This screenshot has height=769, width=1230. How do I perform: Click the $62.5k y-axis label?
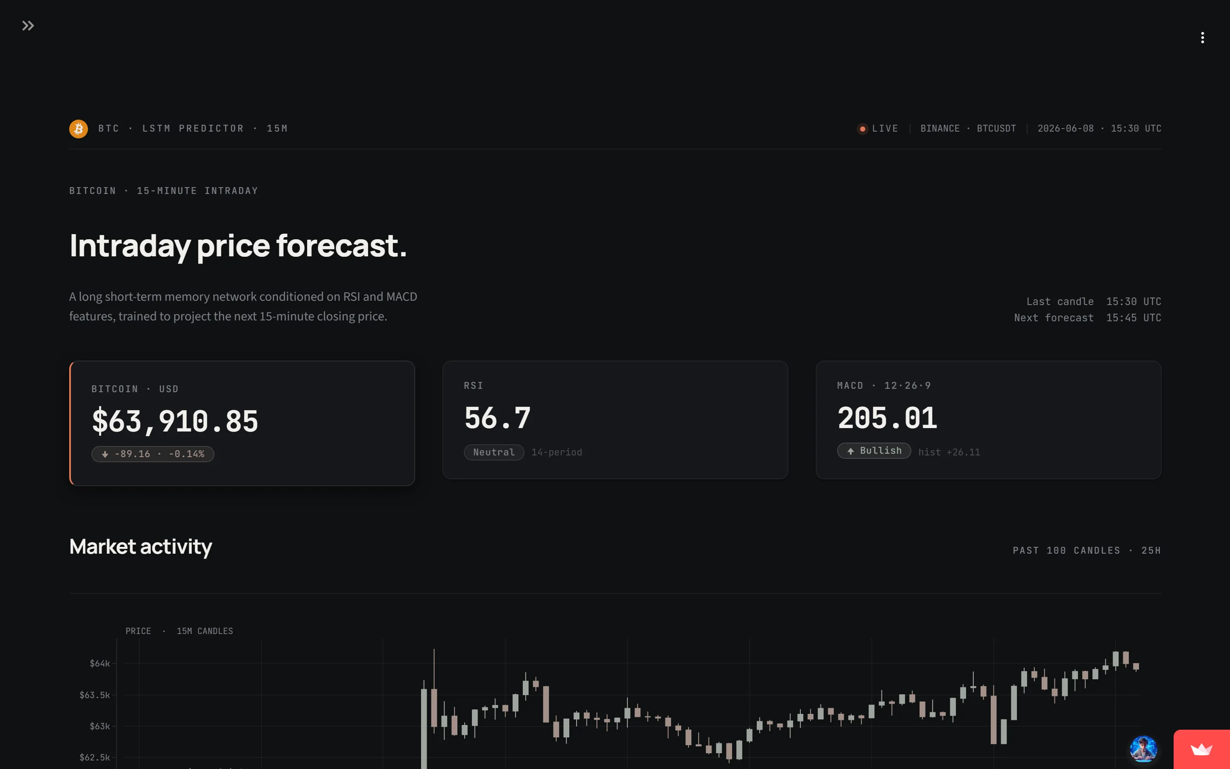click(94, 757)
